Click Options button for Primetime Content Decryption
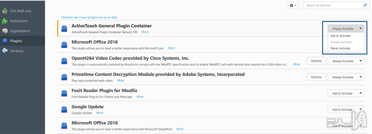Screen dimensions: 372x134 [316, 77]
